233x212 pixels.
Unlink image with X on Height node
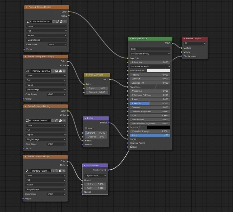tap(64, 171)
